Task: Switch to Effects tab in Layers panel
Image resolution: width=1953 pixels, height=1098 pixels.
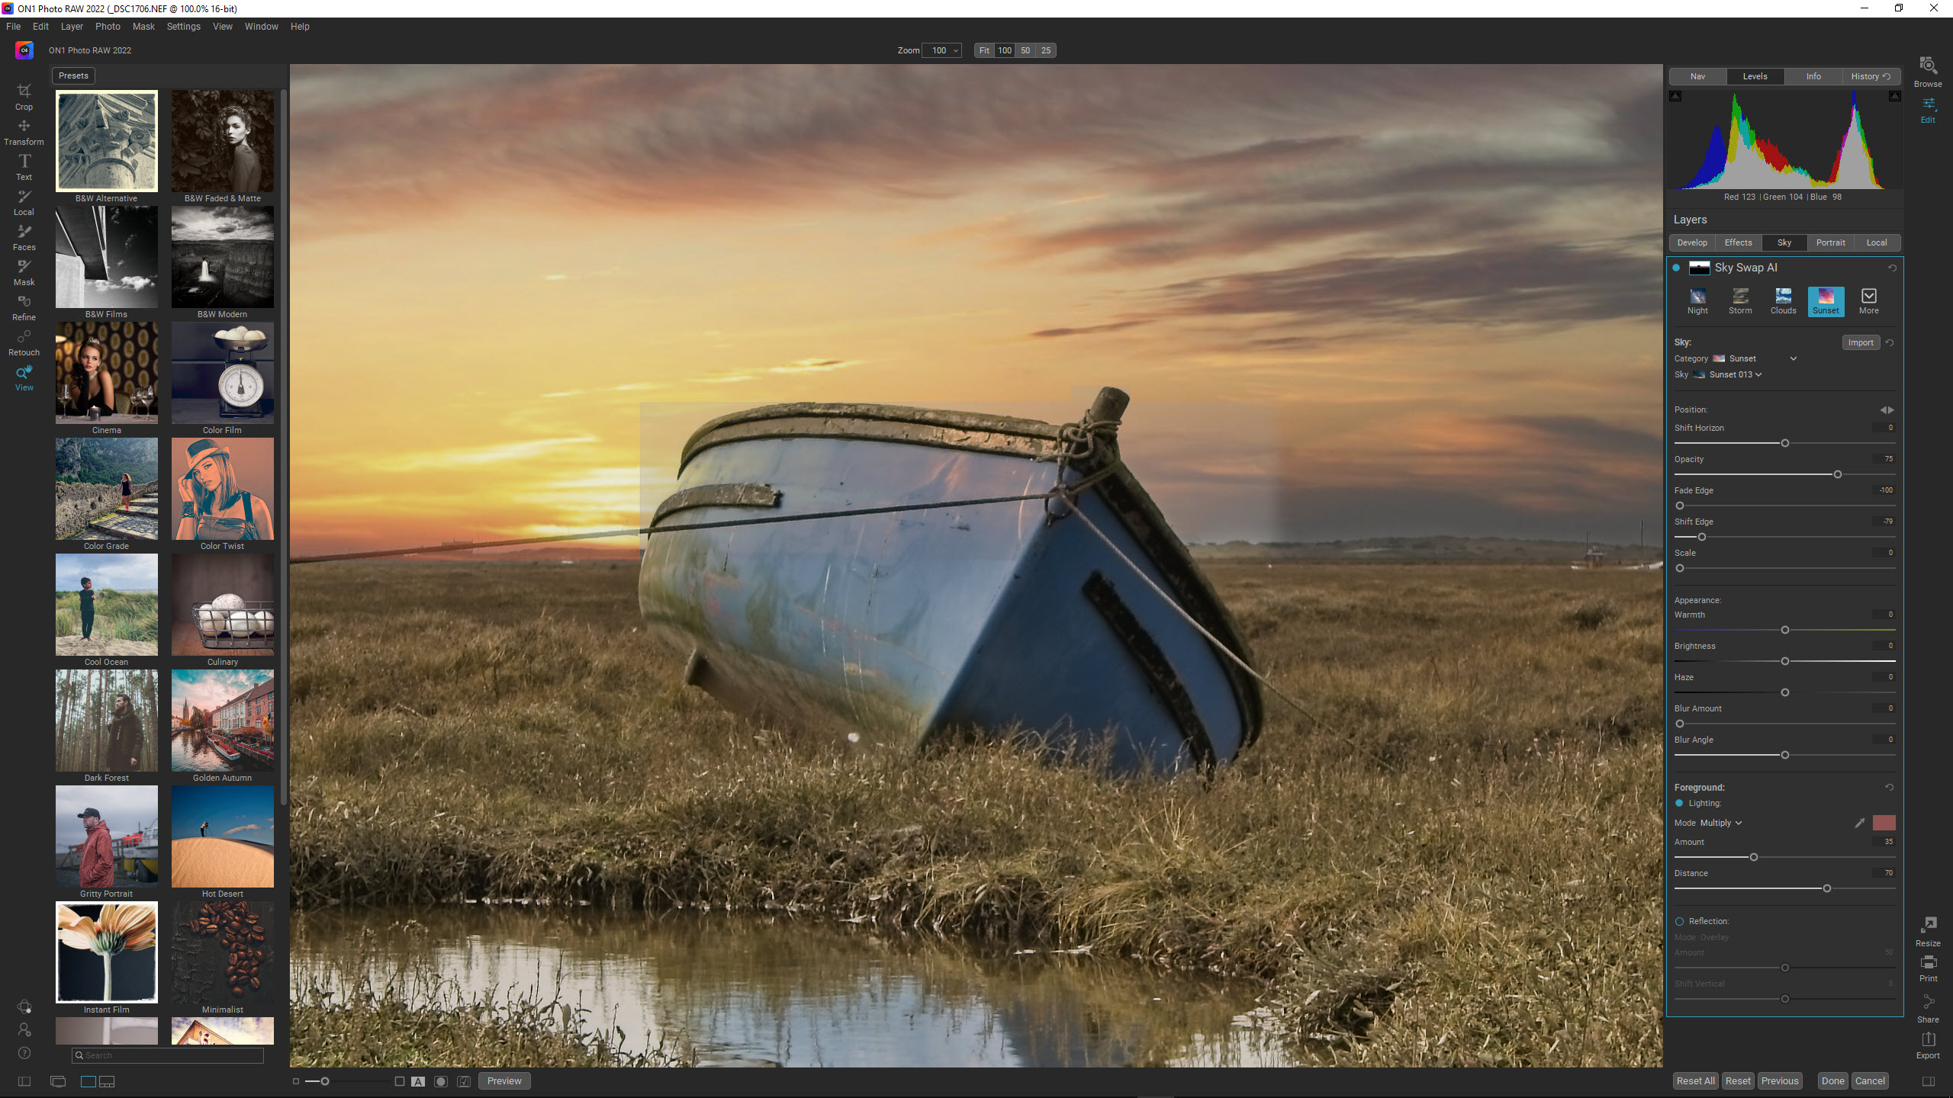Action: click(1739, 241)
